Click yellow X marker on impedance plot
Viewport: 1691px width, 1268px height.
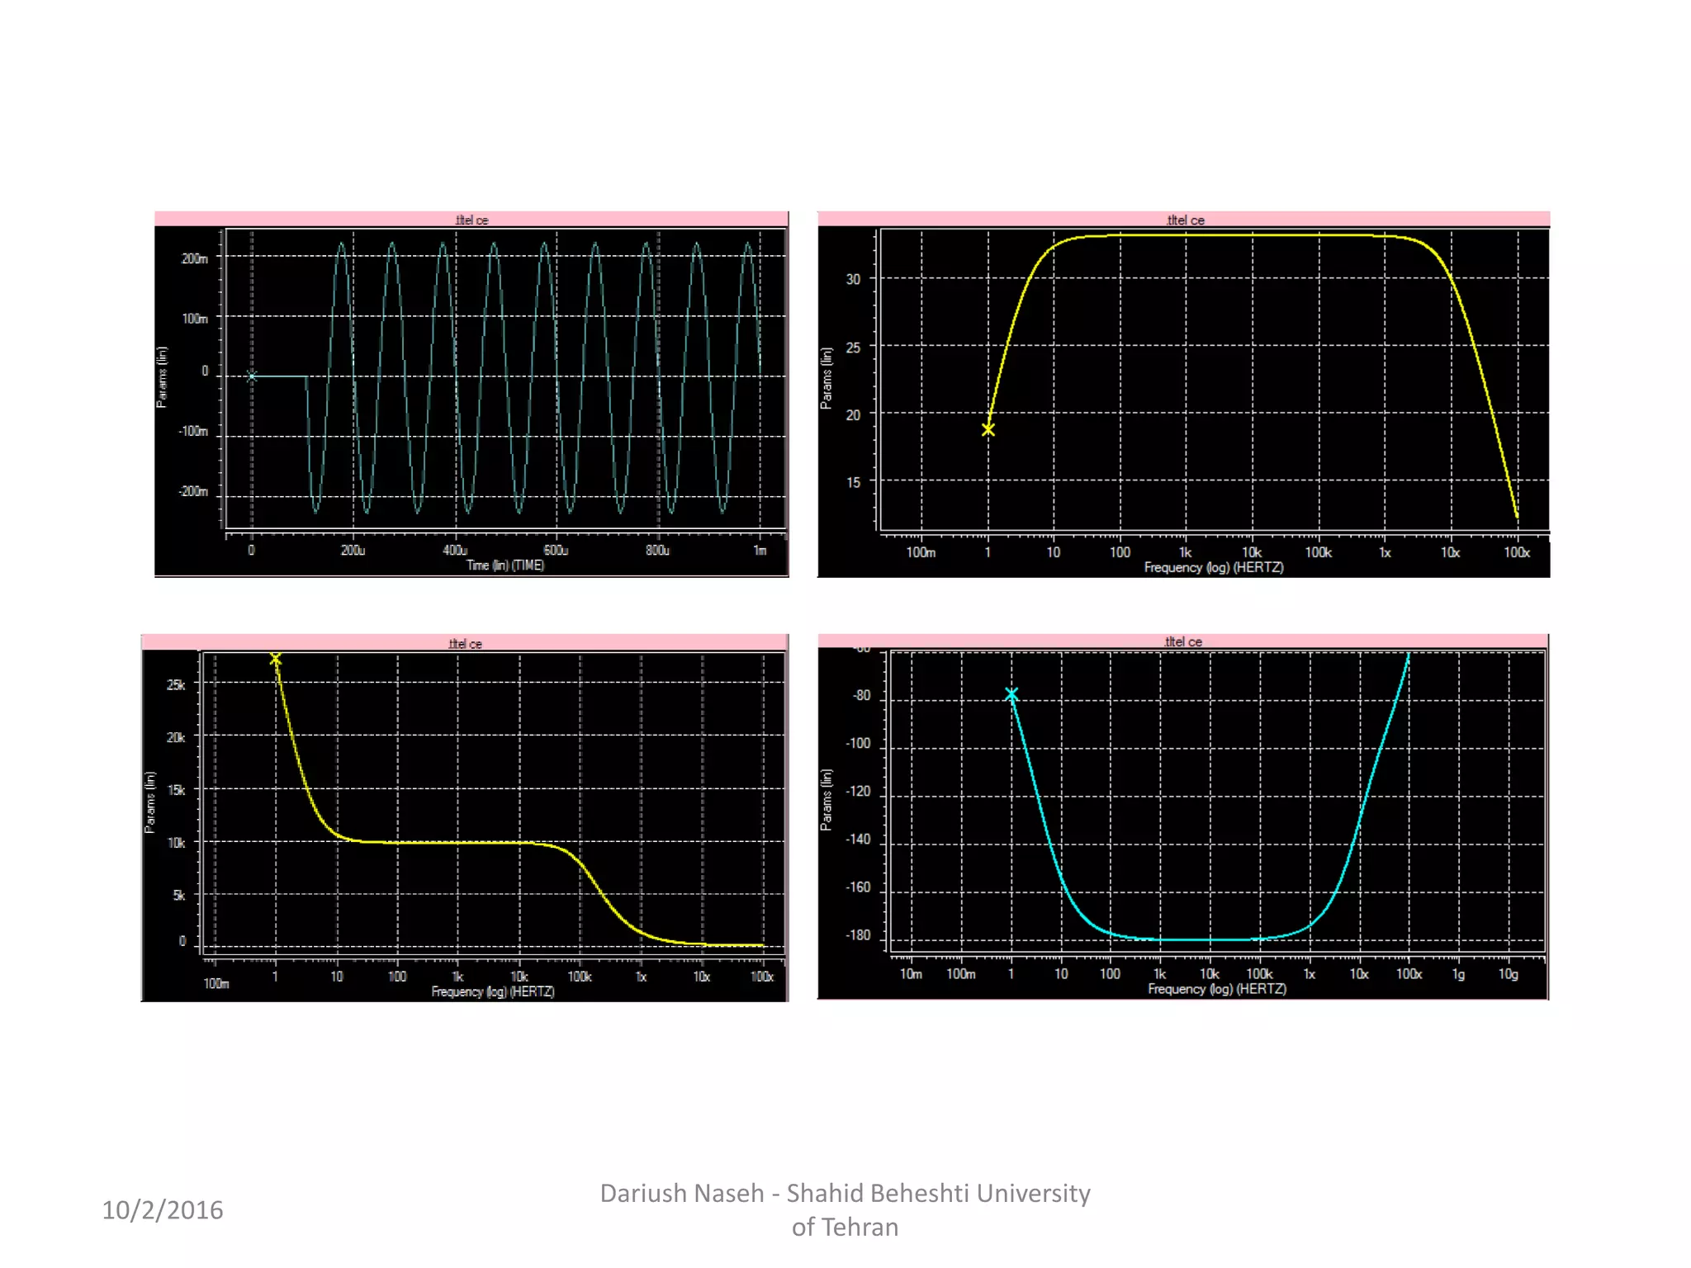pos(276,659)
